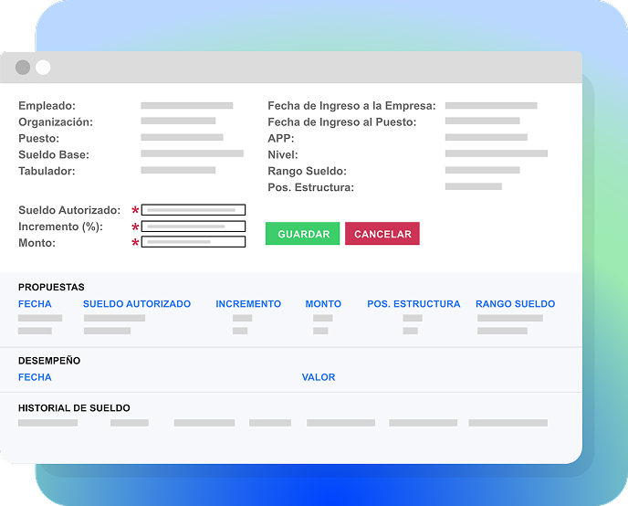This screenshot has height=506, width=628.
Task: Select the Valor header in Desempeño
Action: coord(319,377)
